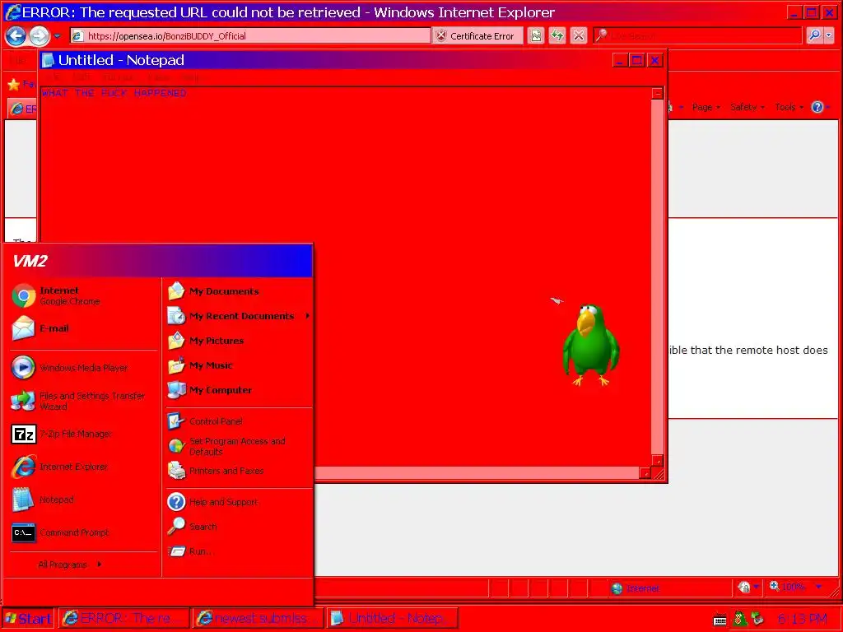Open My Music folder
The image size is (843, 632).
238,365
